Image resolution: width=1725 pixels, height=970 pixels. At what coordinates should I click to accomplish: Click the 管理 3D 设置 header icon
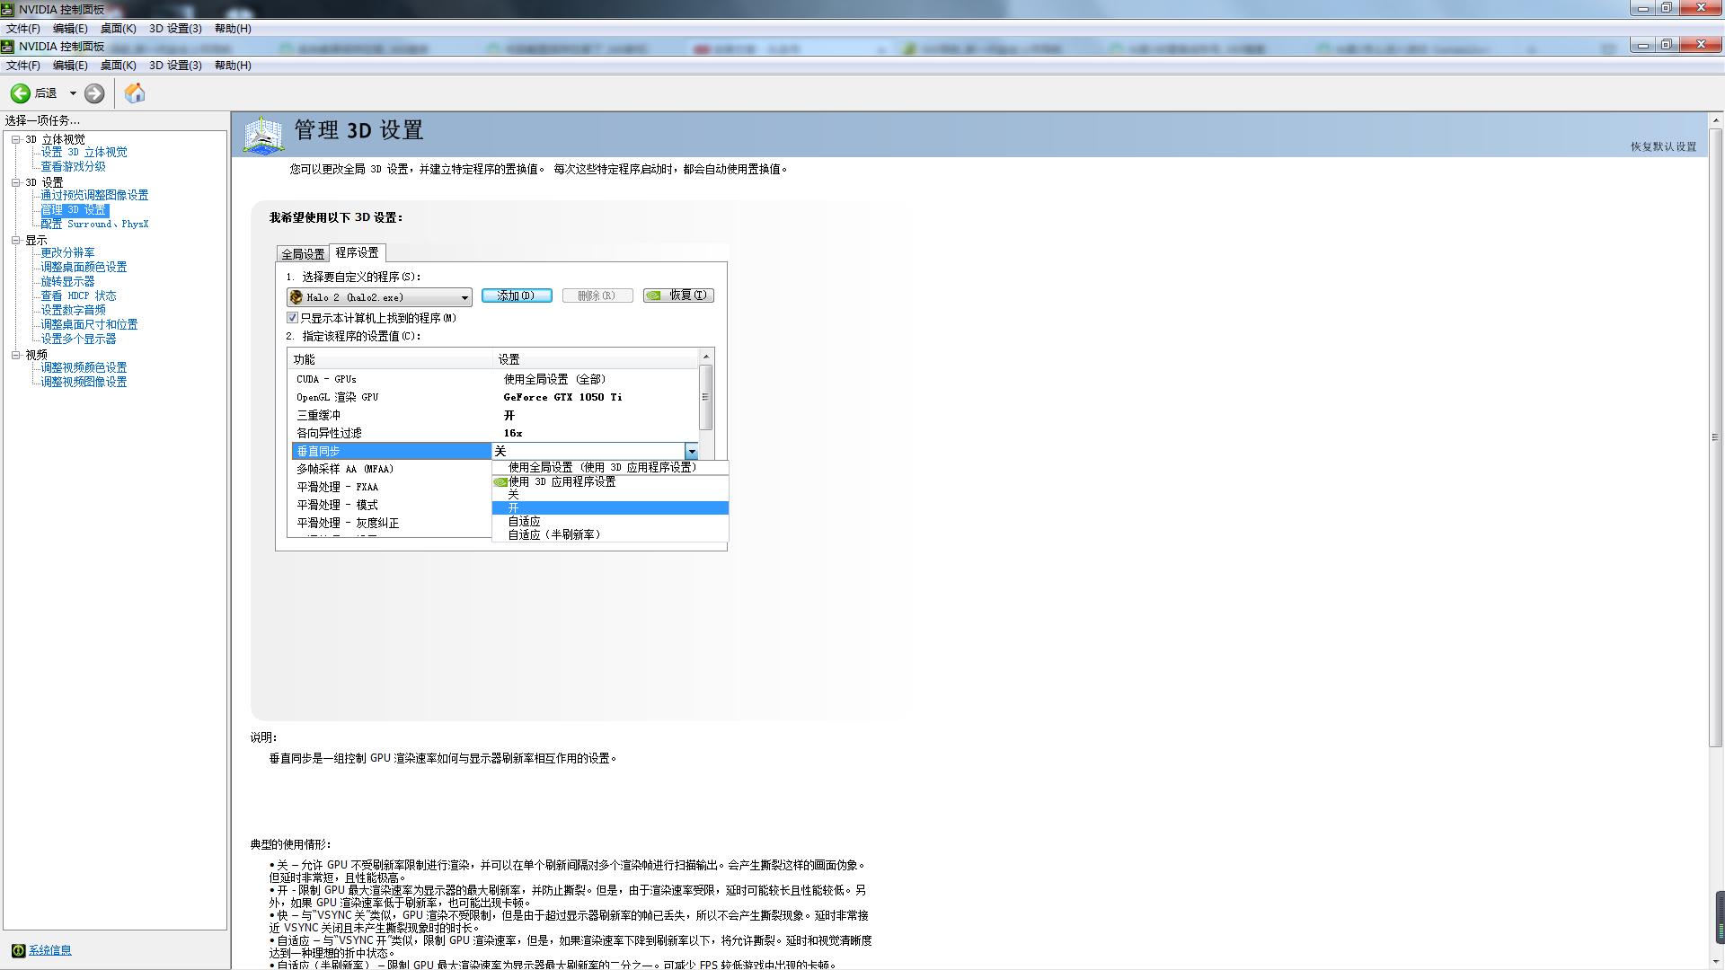pos(262,133)
